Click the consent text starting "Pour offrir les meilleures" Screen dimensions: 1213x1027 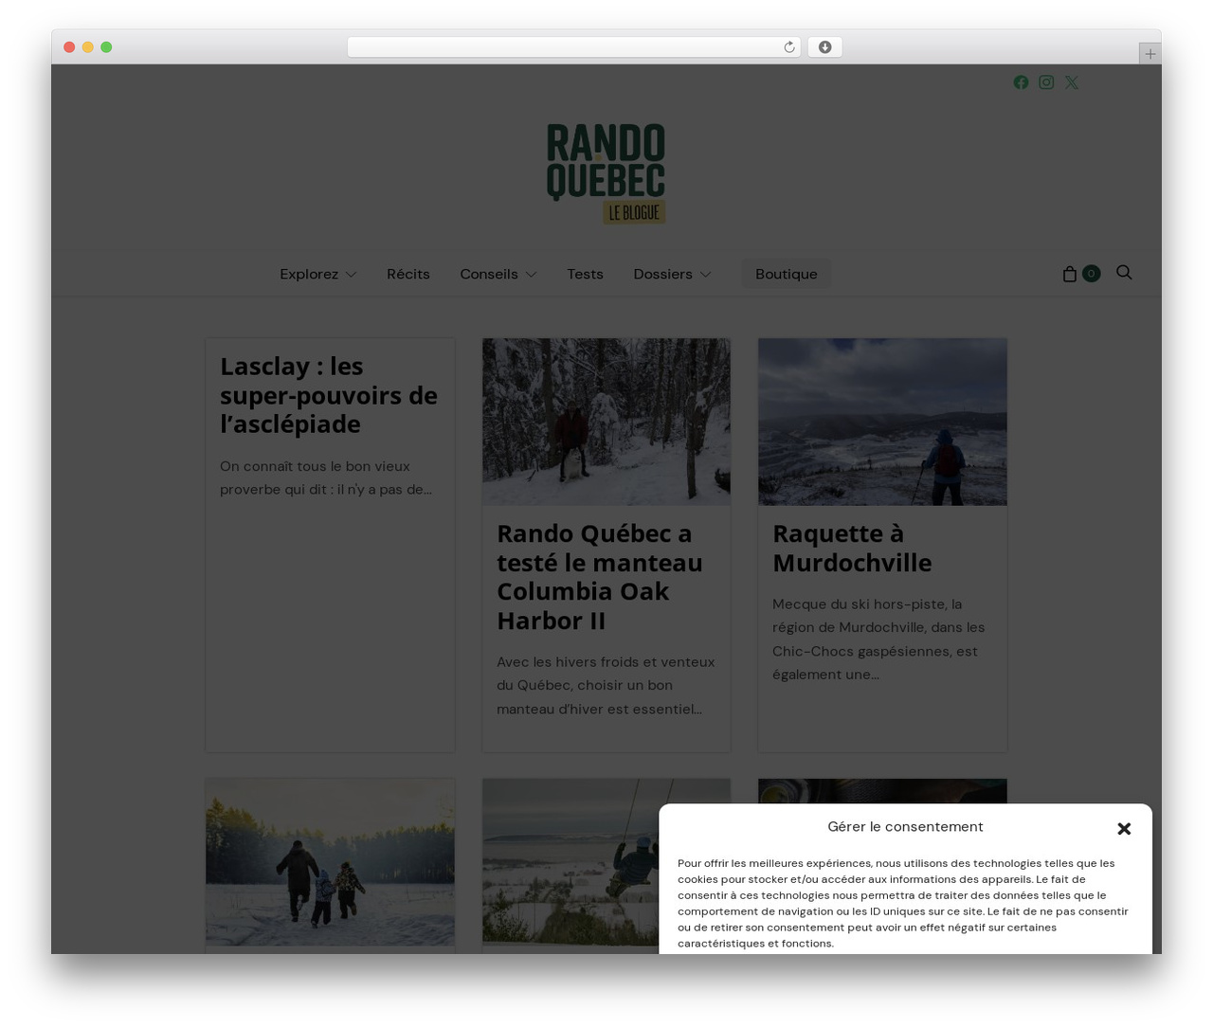pos(903,903)
